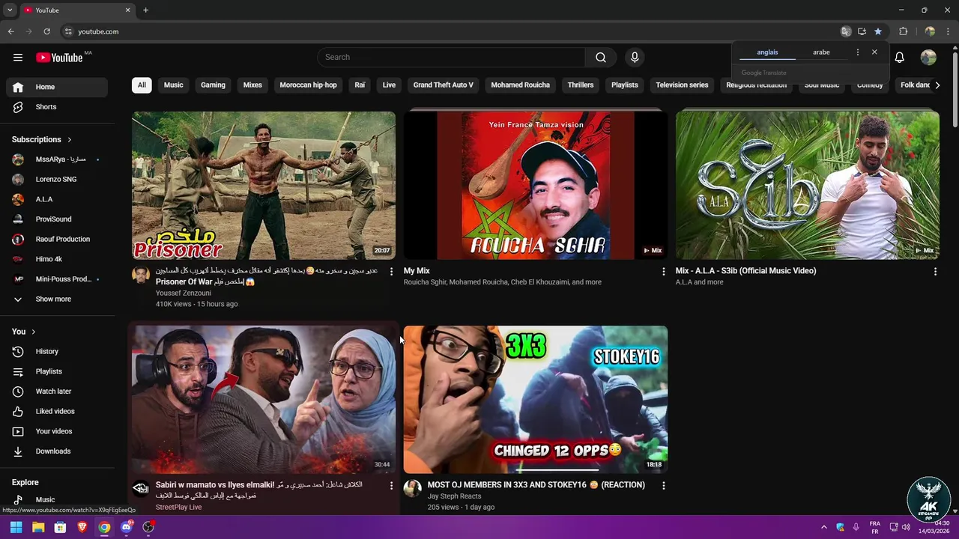Image resolution: width=959 pixels, height=539 pixels.
Task: Open the Raouf Production subscription
Action: [57, 240]
